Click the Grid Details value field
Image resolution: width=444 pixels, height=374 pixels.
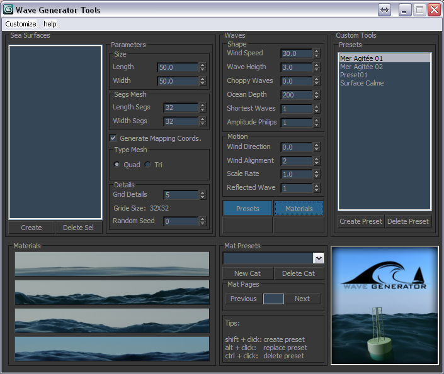tap(181, 195)
